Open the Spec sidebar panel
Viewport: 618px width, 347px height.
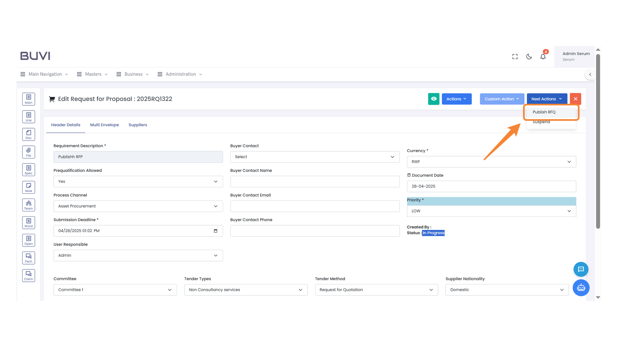click(28, 169)
